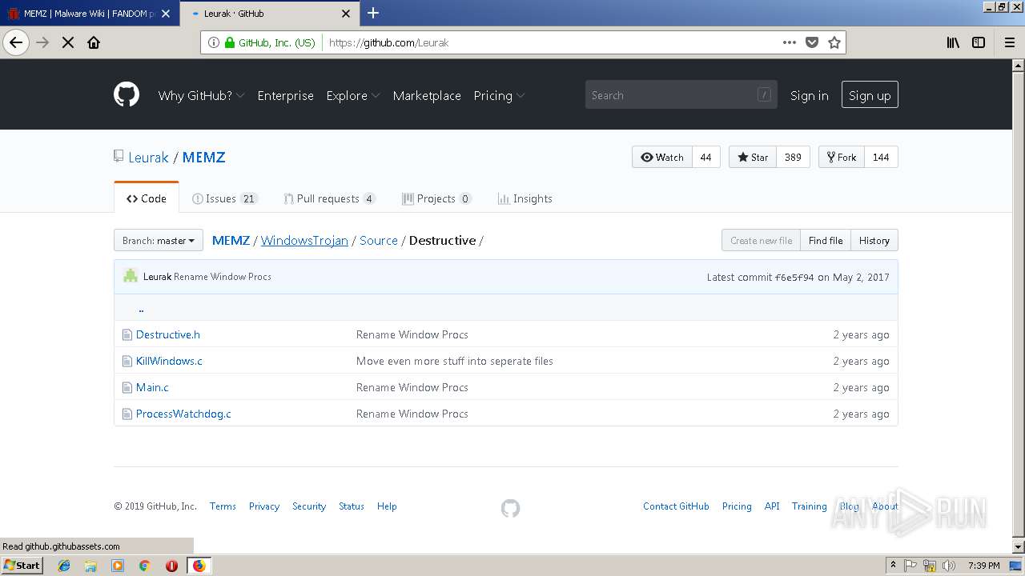Screen dimensions: 1025x576
Task: Open the Firefox hamburger menu
Action: (x=1009, y=42)
